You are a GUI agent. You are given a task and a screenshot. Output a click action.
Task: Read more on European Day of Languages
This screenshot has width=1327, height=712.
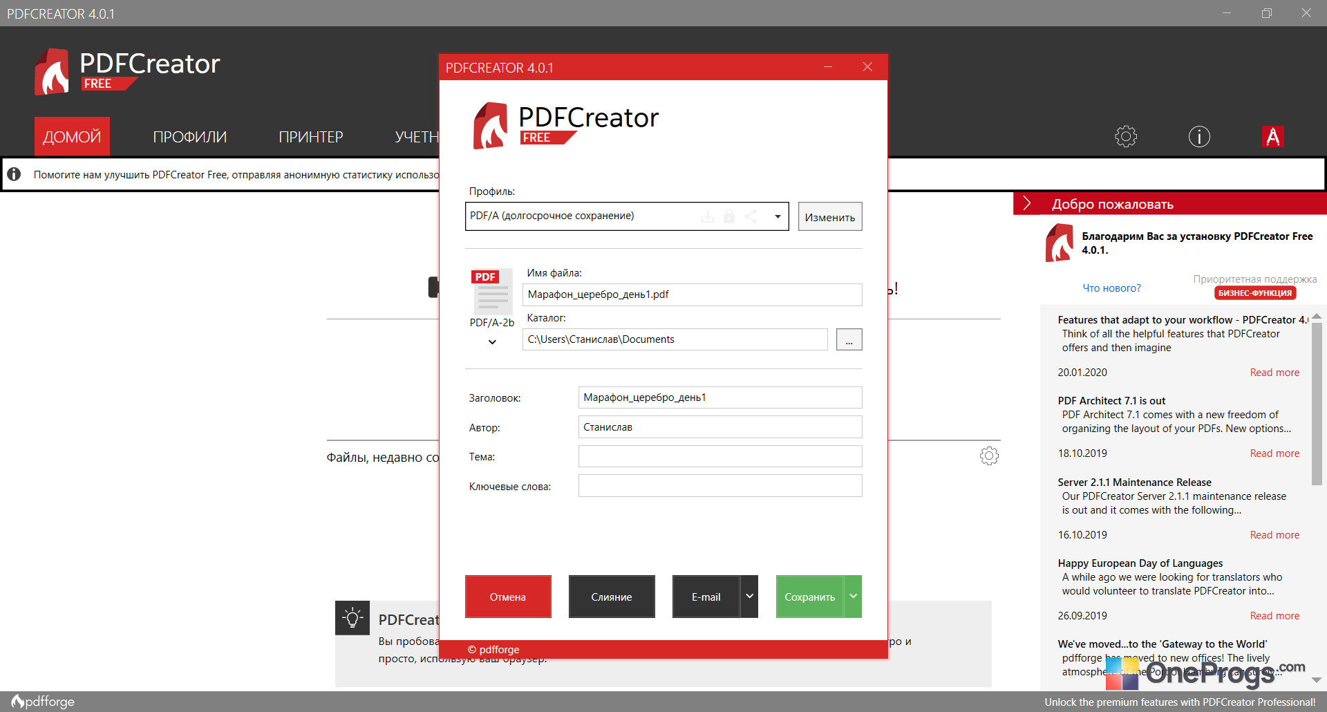pos(1274,615)
